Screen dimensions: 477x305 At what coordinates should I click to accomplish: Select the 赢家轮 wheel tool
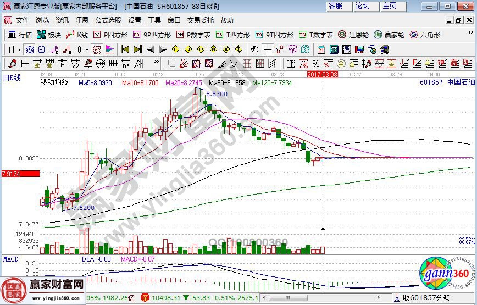coord(389,35)
